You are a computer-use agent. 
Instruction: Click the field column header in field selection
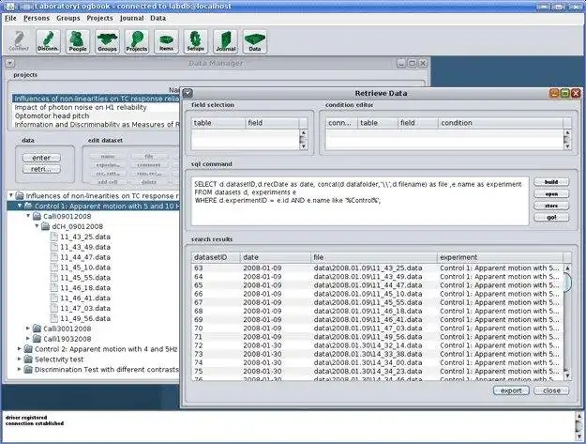pos(272,123)
